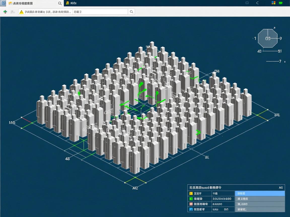Click the grayed icon beside green plus
The image size is (290, 217).
[13, 12]
